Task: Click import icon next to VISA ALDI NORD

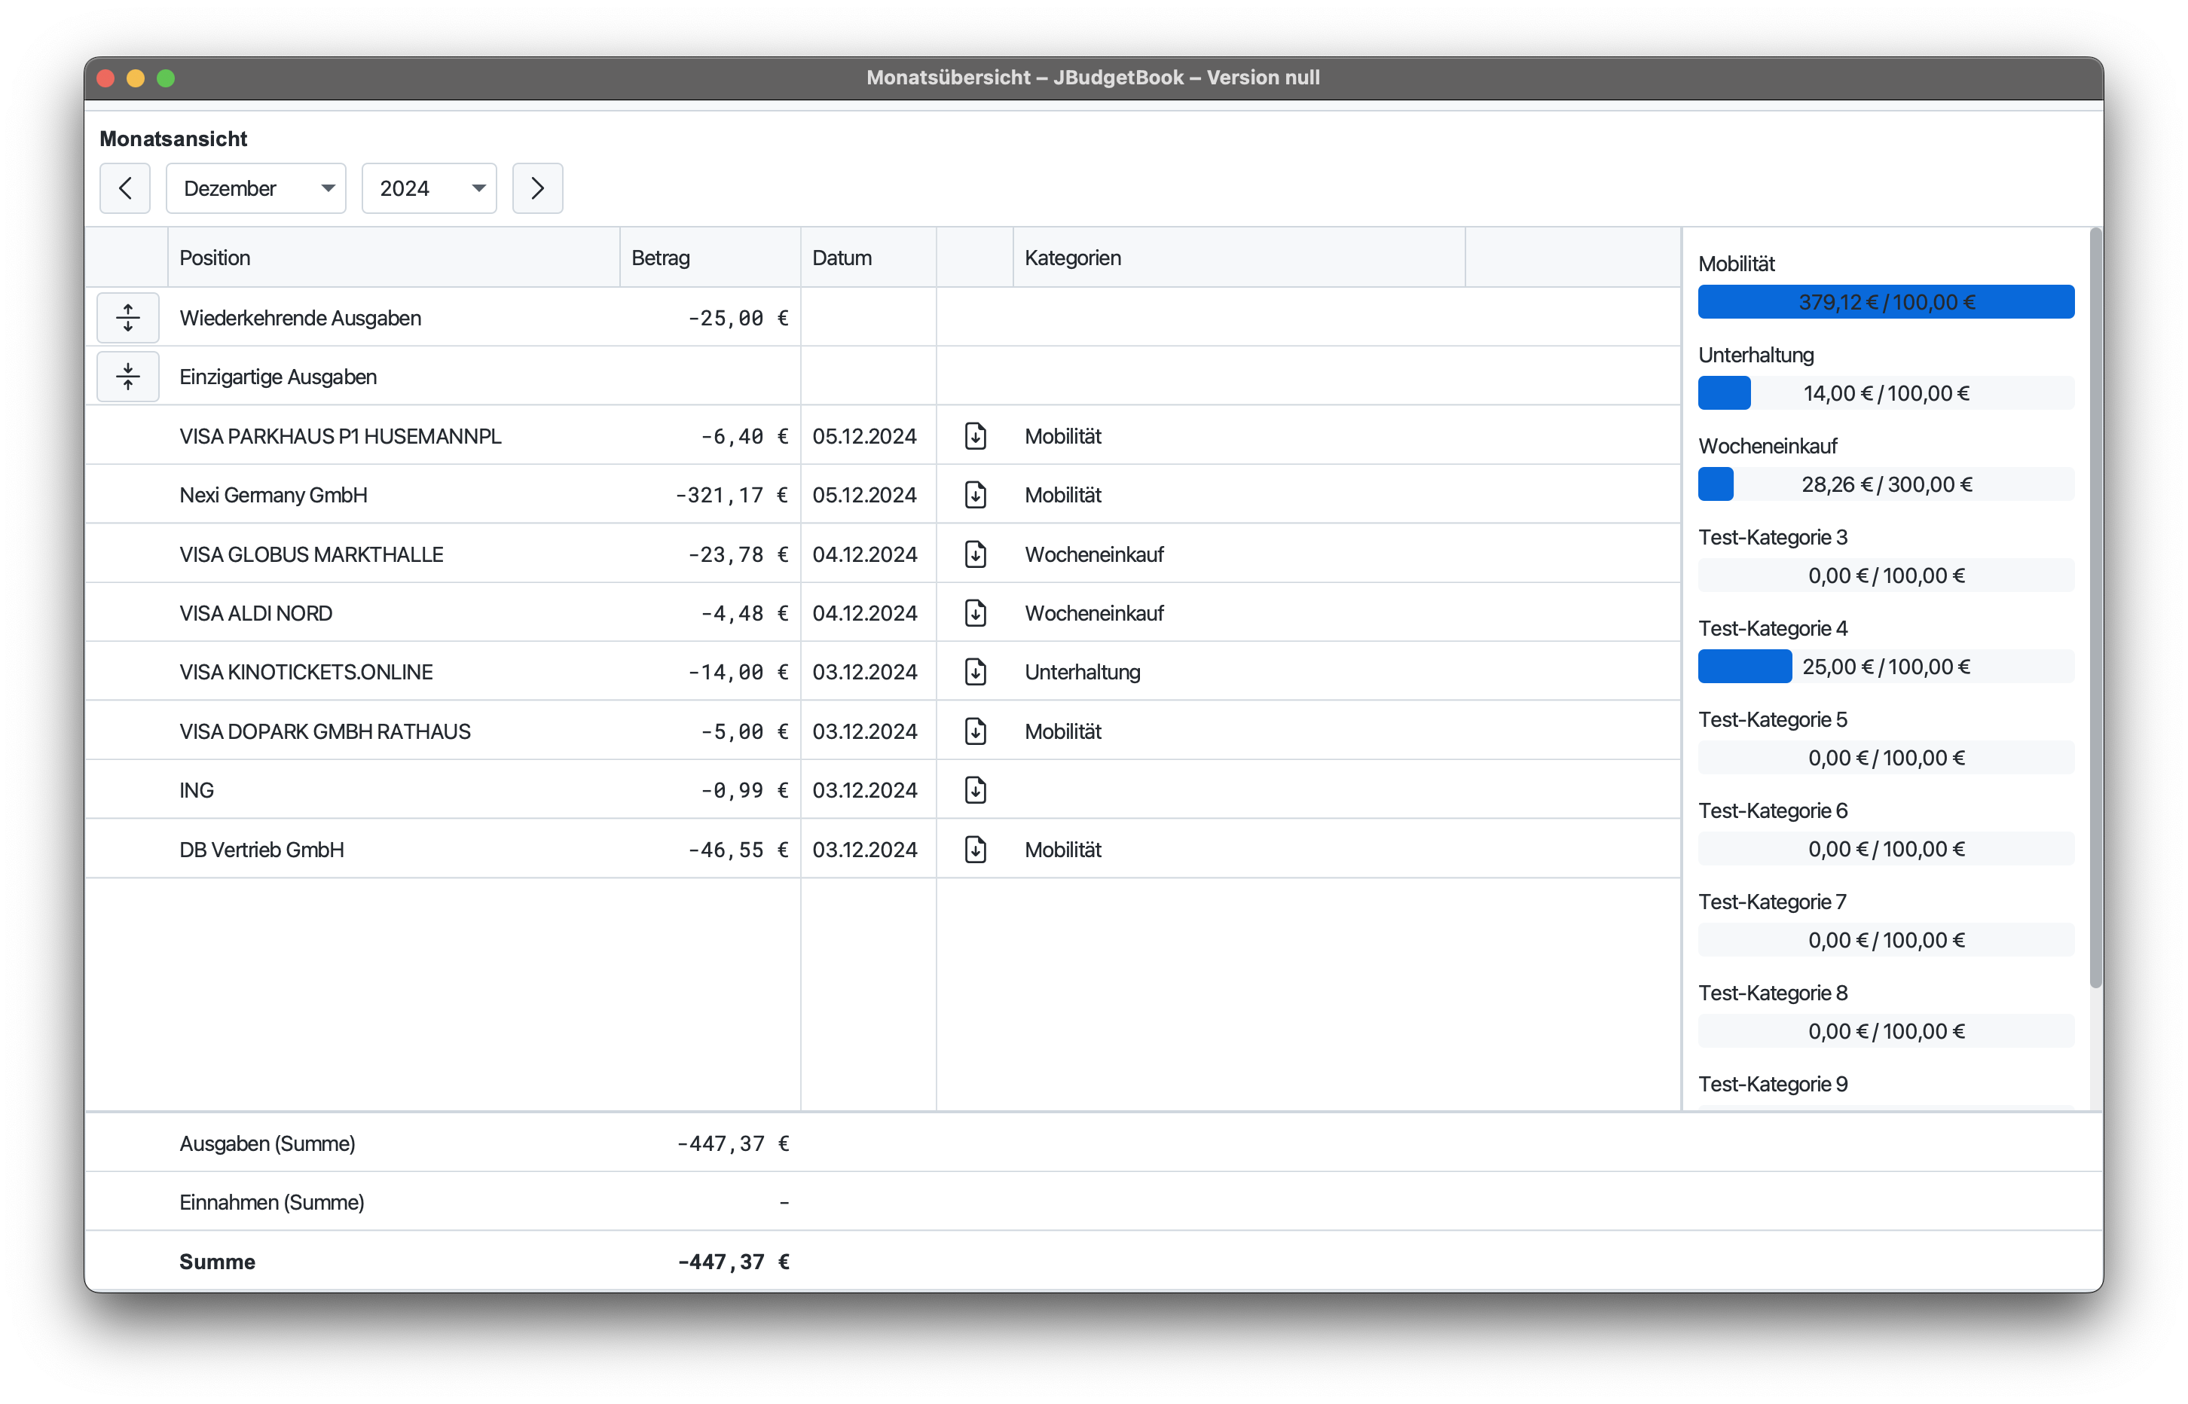Action: click(x=976, y=612)
